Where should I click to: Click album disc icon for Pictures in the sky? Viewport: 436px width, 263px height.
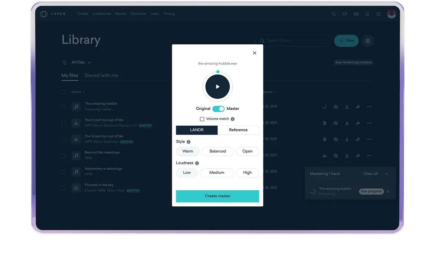point(76,188)
